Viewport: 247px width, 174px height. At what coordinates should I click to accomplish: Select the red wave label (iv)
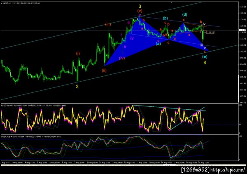(122, 58)
